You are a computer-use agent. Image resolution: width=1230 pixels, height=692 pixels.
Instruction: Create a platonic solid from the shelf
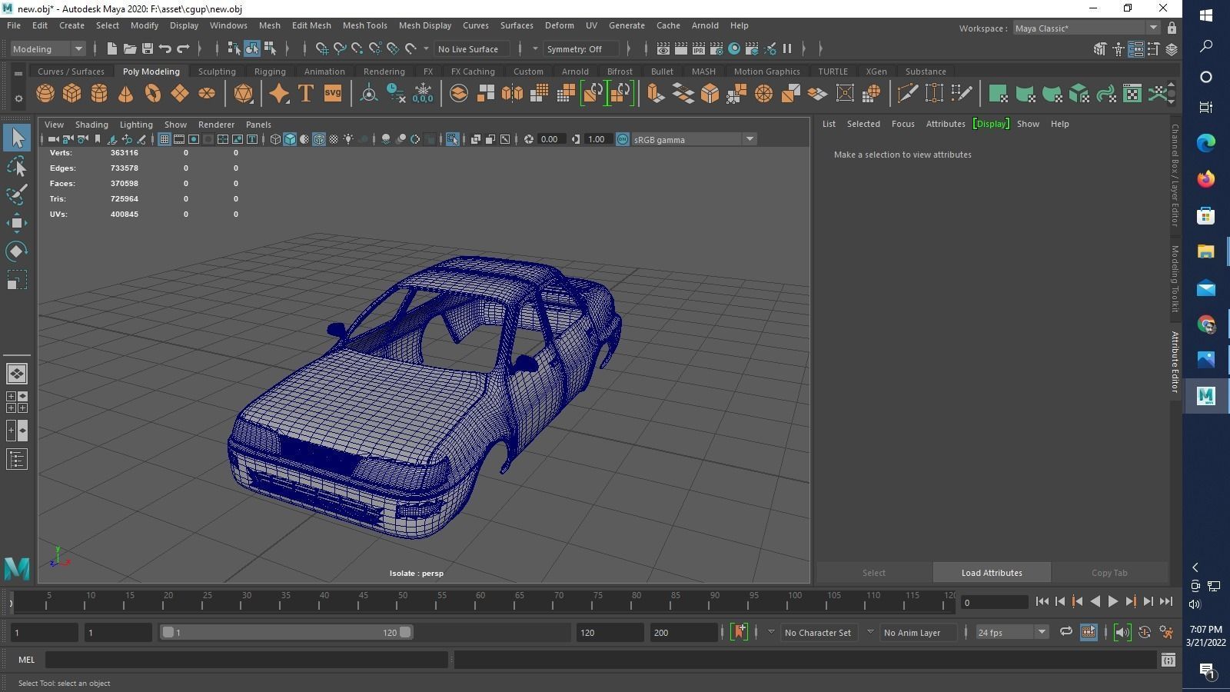(243, 94)
